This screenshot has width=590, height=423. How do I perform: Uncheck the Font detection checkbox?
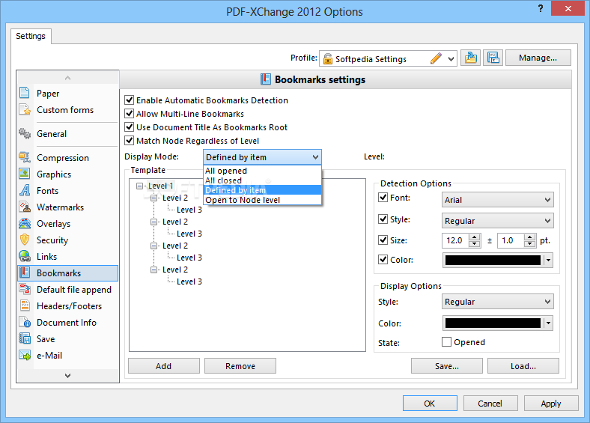[383, 197]
